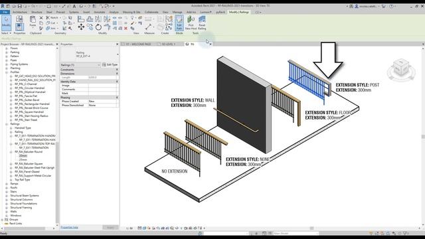The width and height of the screenshot is (425, 239).
Task: Close the Properties panel
Action: click(118, 44)
